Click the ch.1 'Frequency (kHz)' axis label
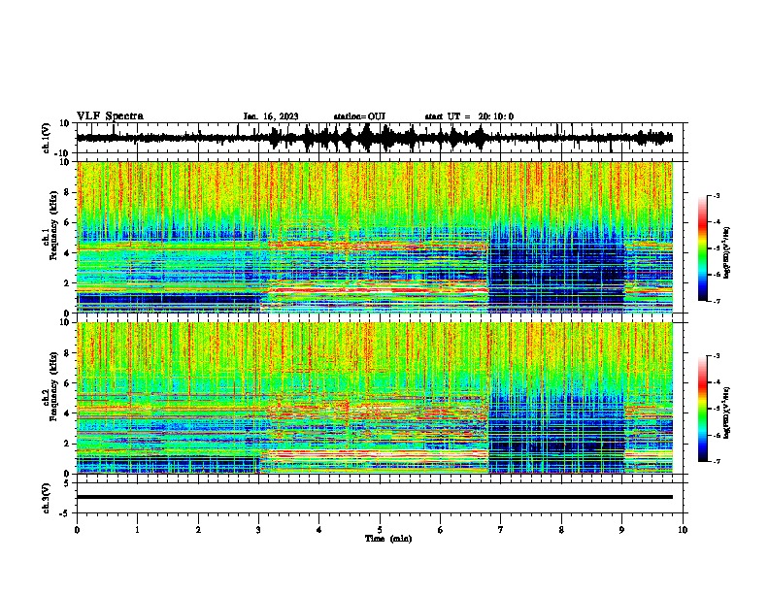 tap(51, 225)
